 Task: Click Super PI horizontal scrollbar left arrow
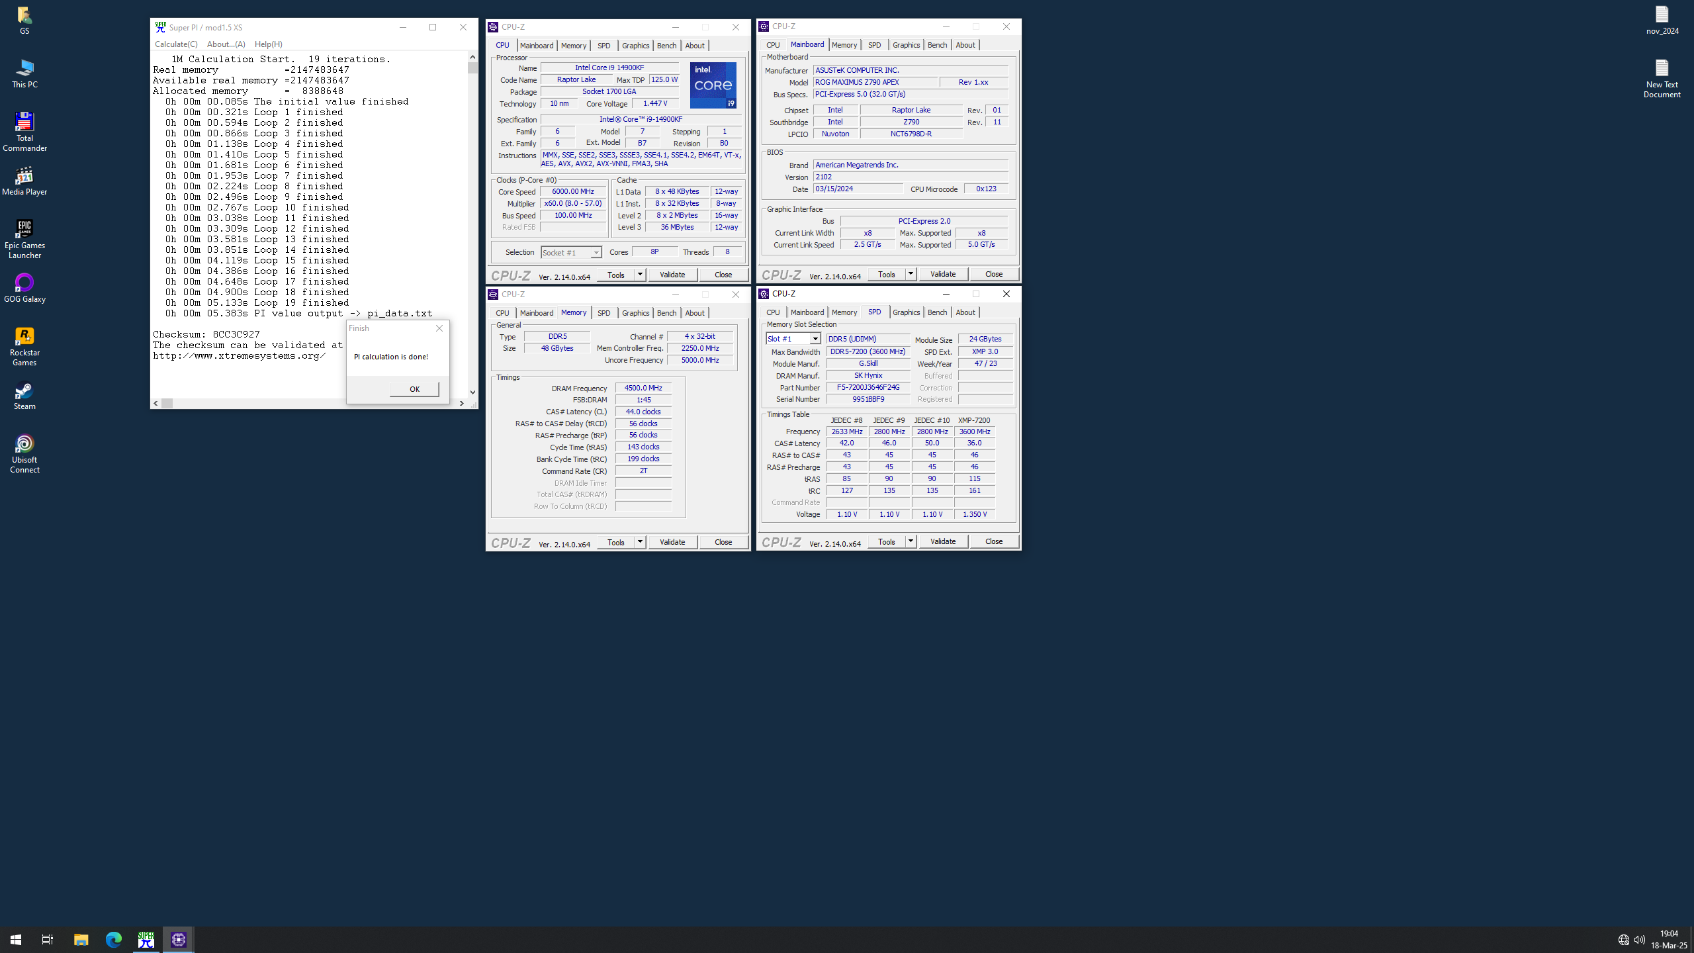click(x=156, y=403)
